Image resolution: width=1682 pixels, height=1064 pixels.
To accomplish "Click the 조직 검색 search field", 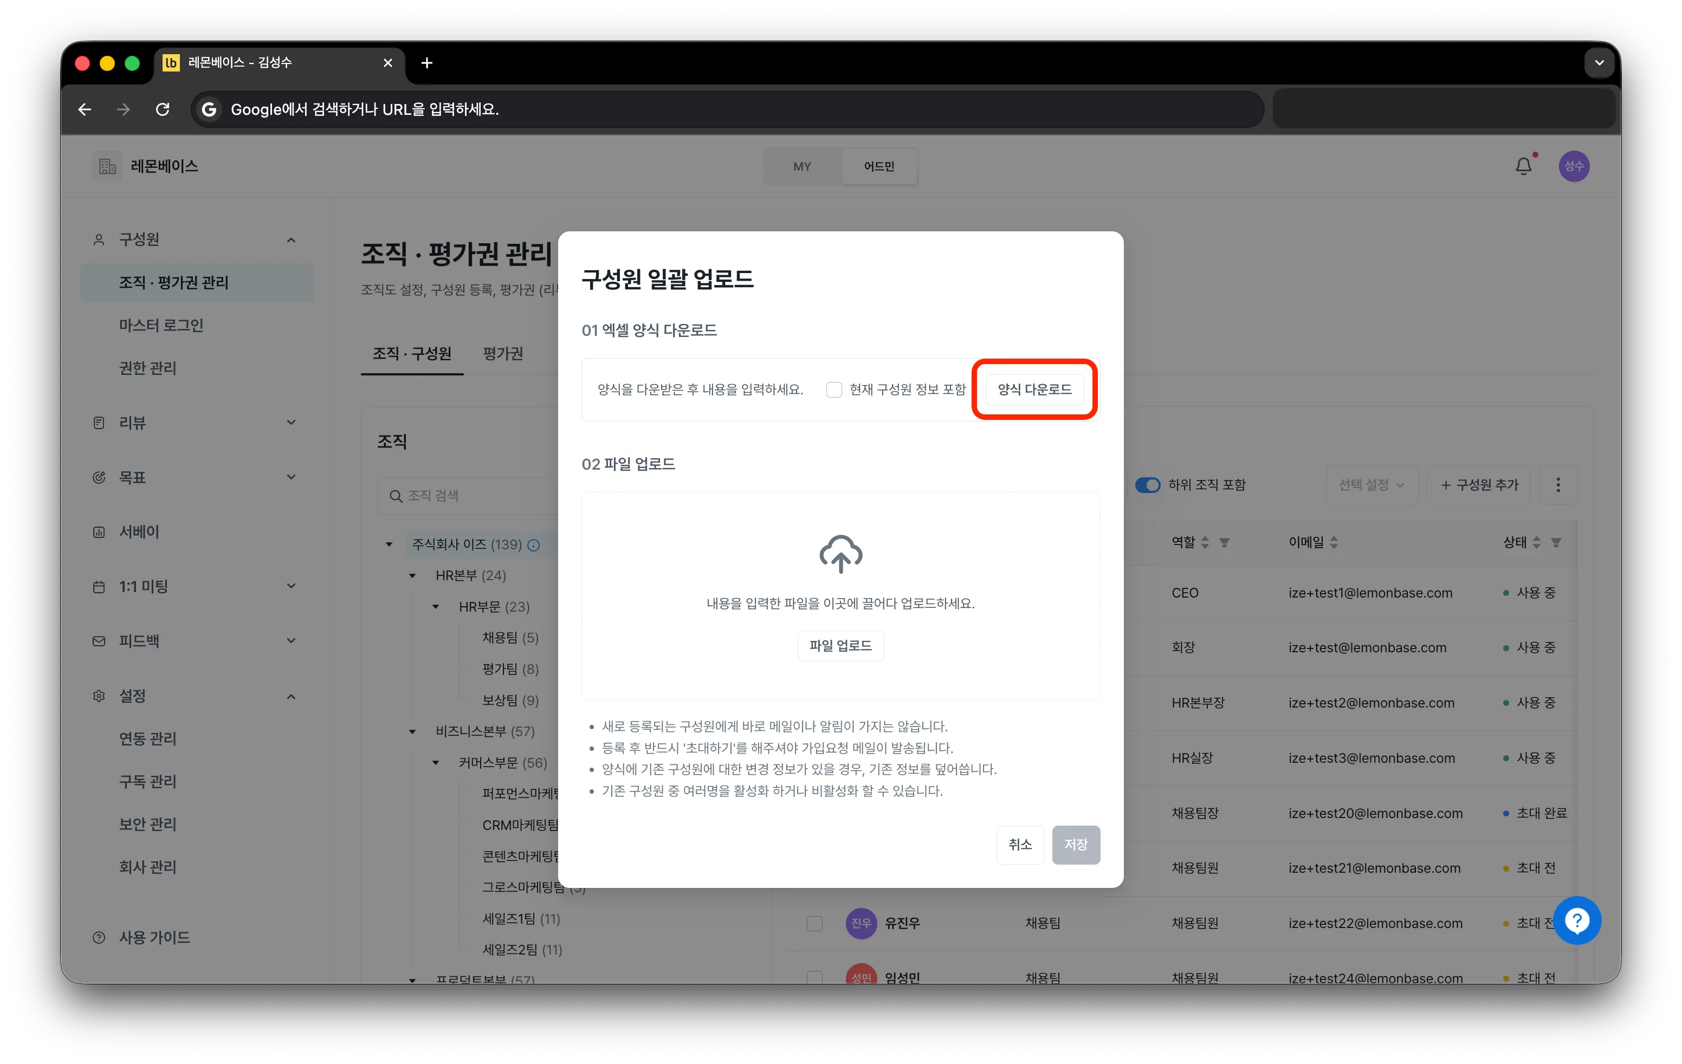I will [x=468, y=496].
